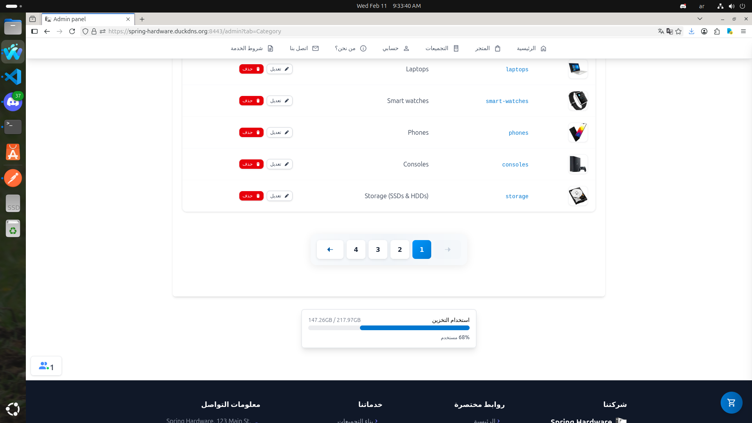752x423 pixels.
Task: Click the floating shopping cart icon
Action: tap(731, 403)
